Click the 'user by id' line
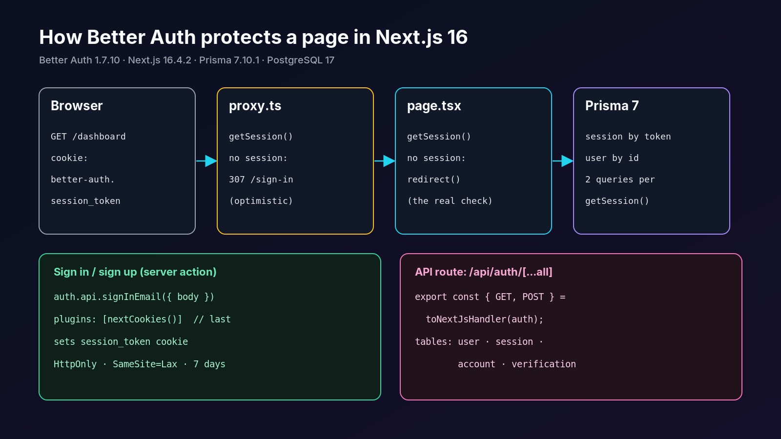 point(612,158)
